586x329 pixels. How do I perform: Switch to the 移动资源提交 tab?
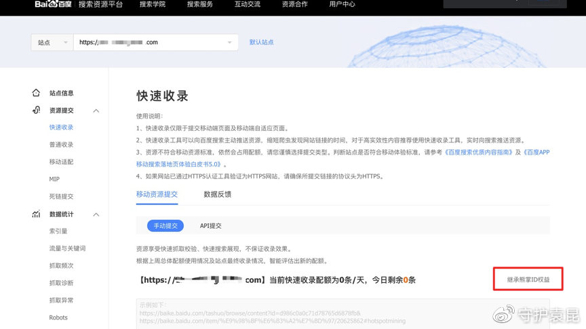[x=157, y=195]
